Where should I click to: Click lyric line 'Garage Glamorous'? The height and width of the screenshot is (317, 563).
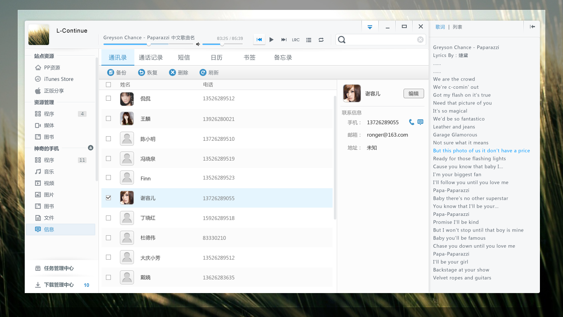[455, 135]
